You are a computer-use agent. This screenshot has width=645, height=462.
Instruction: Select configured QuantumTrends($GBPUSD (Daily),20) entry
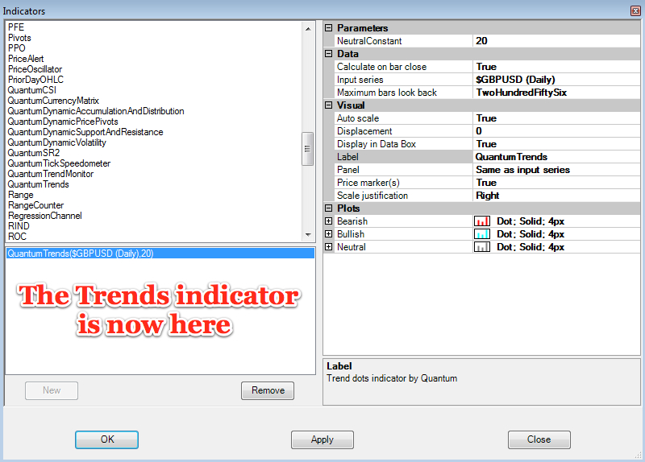pyautogui.click(x=160, y=254)
